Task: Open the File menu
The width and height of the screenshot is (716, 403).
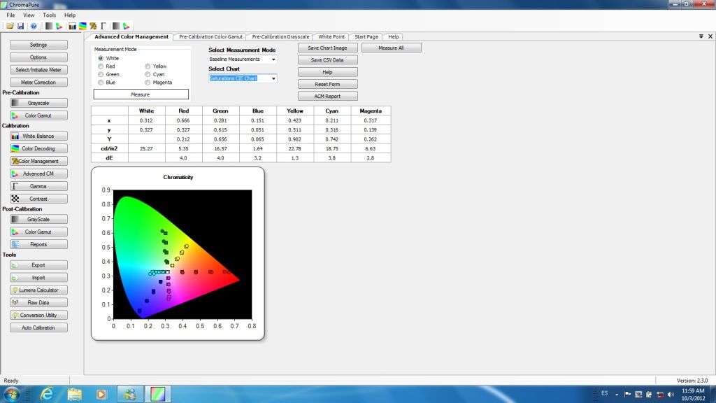Action: pos(10,15)
